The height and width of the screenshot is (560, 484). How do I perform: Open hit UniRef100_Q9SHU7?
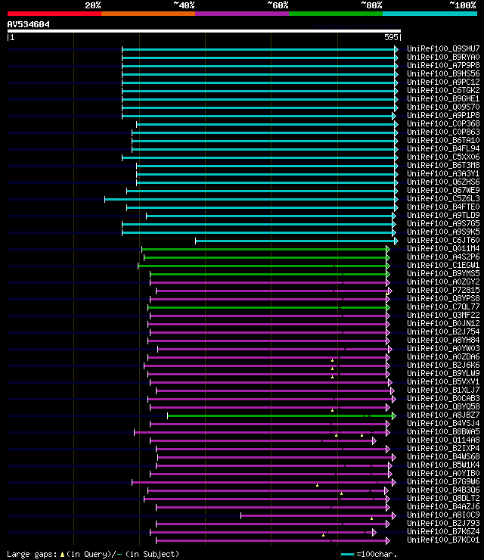443,48
